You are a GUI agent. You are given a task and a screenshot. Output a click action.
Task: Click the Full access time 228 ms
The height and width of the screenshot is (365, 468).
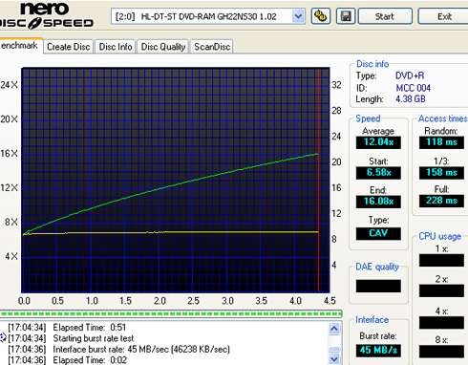pyautogui.click(x=441, y=201)
